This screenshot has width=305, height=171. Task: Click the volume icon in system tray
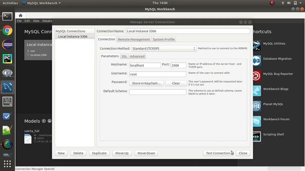[289, 3]
